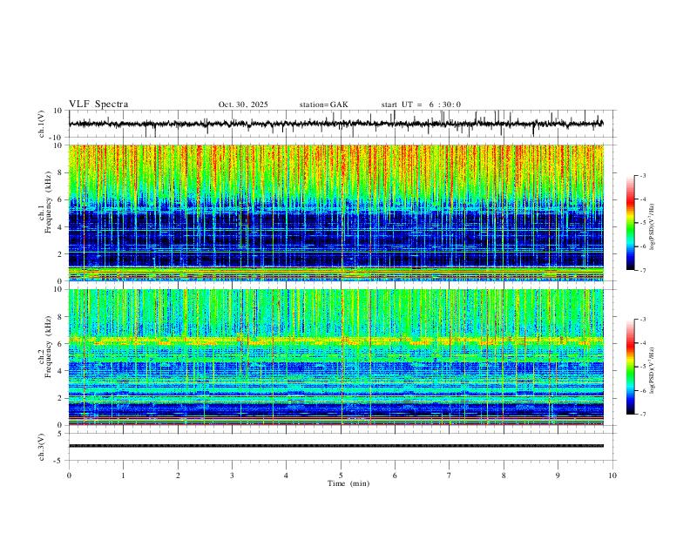Click the ch.3 voltage trace line

tap(336, 446)
